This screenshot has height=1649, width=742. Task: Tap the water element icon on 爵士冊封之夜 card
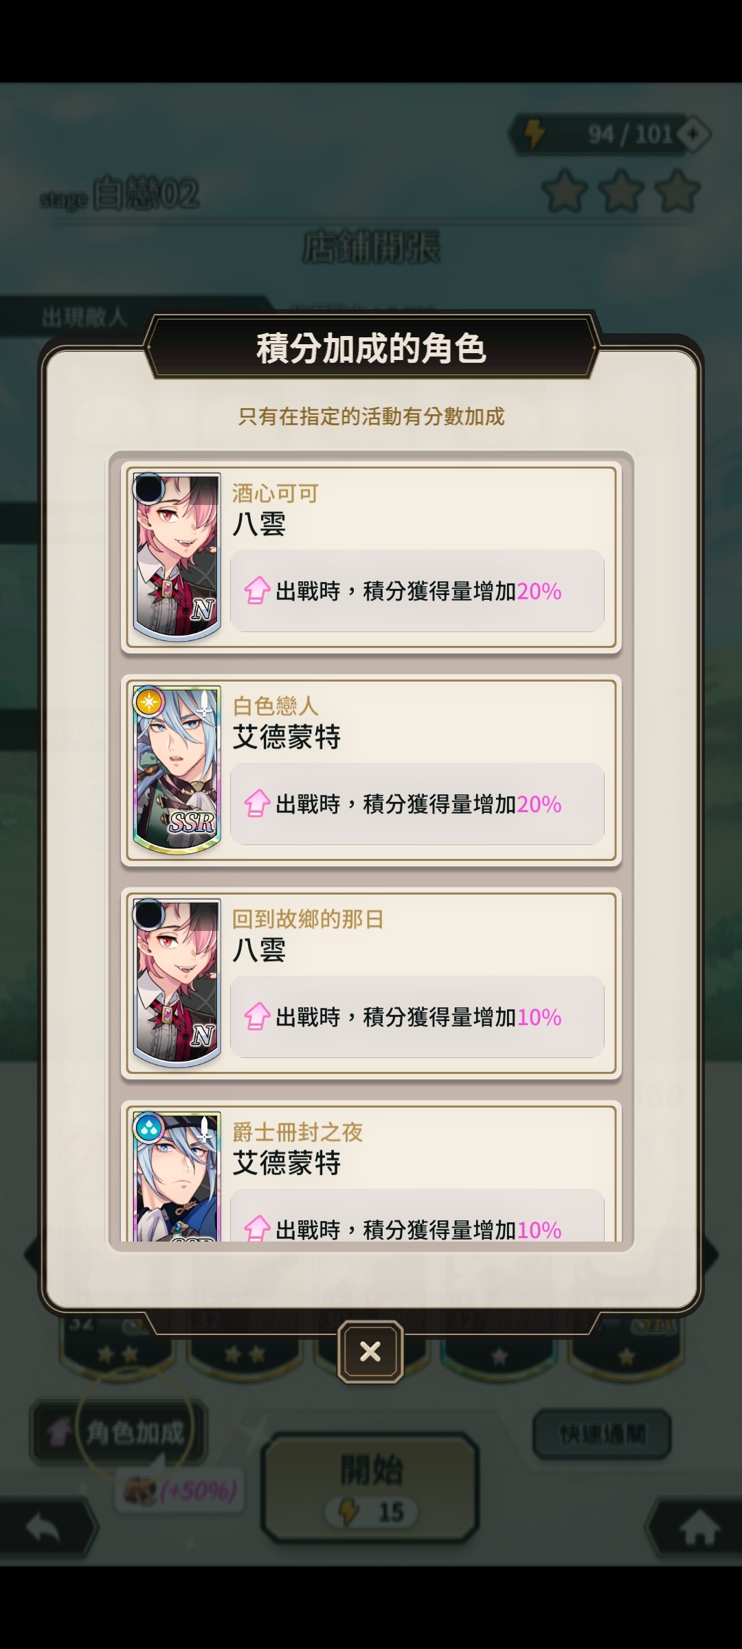tap(149, 1128)
